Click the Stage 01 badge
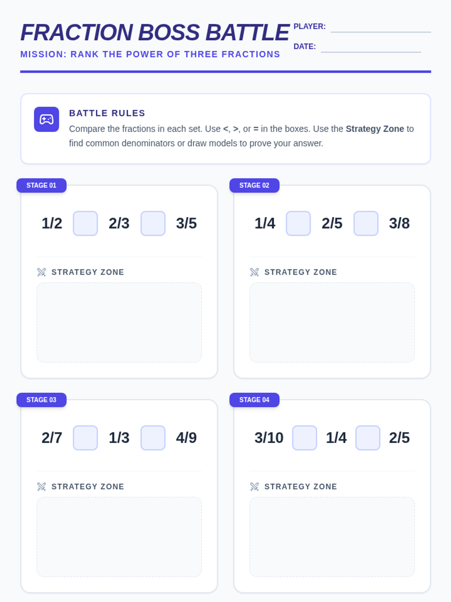 [x=41, y=185]
